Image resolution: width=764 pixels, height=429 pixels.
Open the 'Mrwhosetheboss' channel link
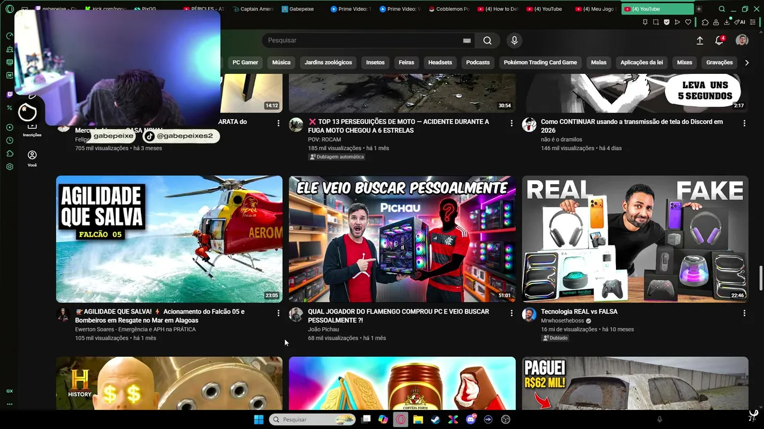click(562, 321)
